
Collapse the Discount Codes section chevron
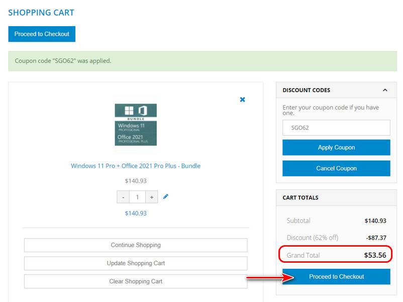[385, 90]
